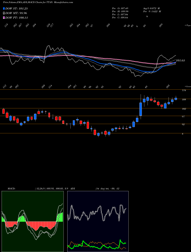191x252 pixels.
Task: Click the 92 price axis label
Action: pos(183,124)
